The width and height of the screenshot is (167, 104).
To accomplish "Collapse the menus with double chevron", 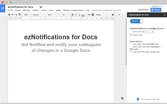I will pos(119,15).
